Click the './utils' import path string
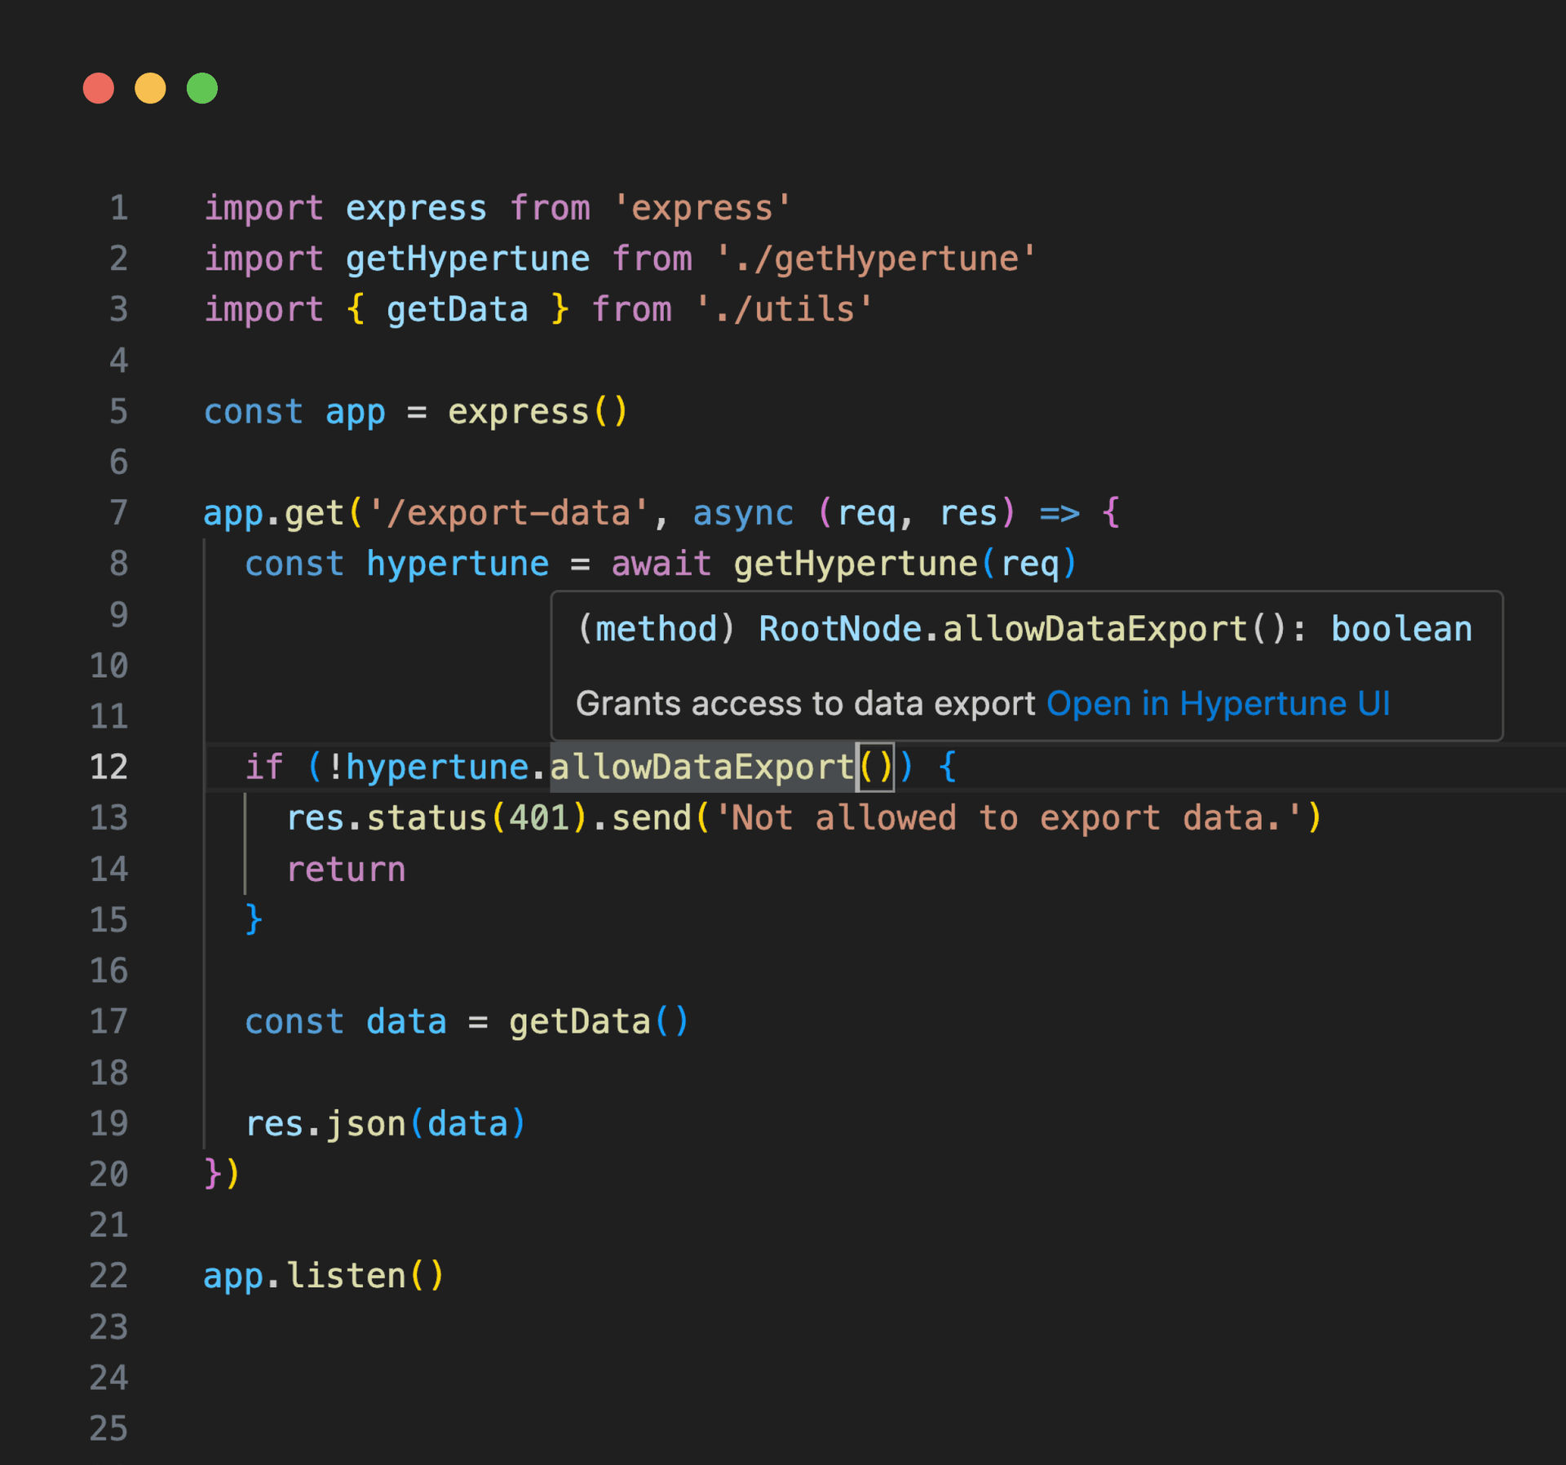 (783, 310)
